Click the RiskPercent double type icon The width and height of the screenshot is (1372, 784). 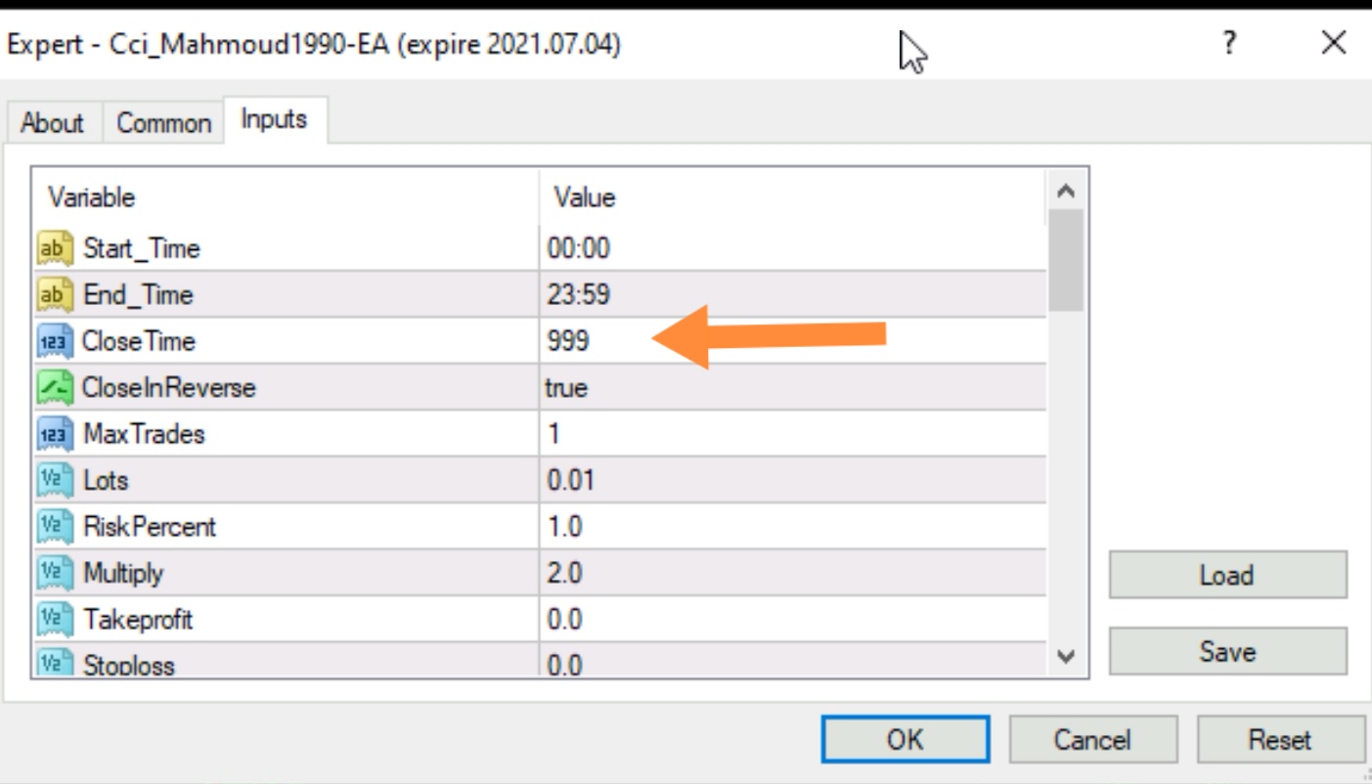pos(55,527)
